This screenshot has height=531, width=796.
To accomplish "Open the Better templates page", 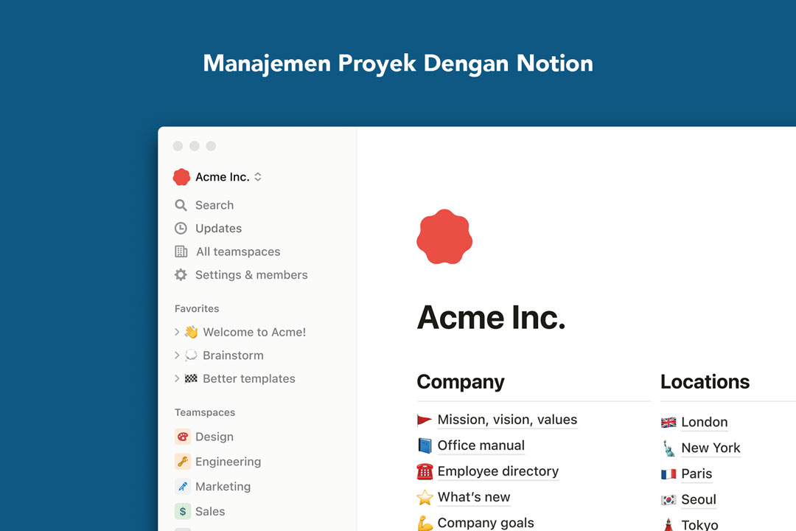I will pos(249,378).
